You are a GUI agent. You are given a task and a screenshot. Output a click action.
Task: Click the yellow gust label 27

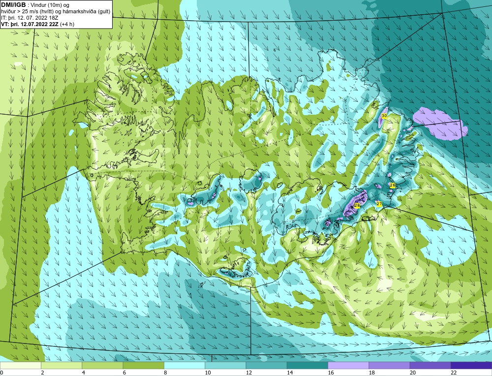click(x=379, y=204)
